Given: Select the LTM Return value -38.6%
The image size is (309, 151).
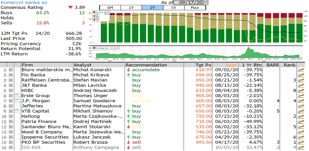Looking at the screenshot, I should coord(73,54).
